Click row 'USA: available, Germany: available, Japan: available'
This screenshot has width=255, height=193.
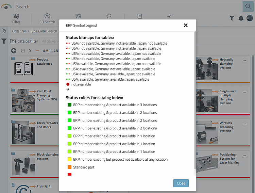(x=107, y=79)
